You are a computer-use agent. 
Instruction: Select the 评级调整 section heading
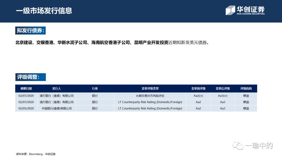pyautogui.click(x=31, y=77)
